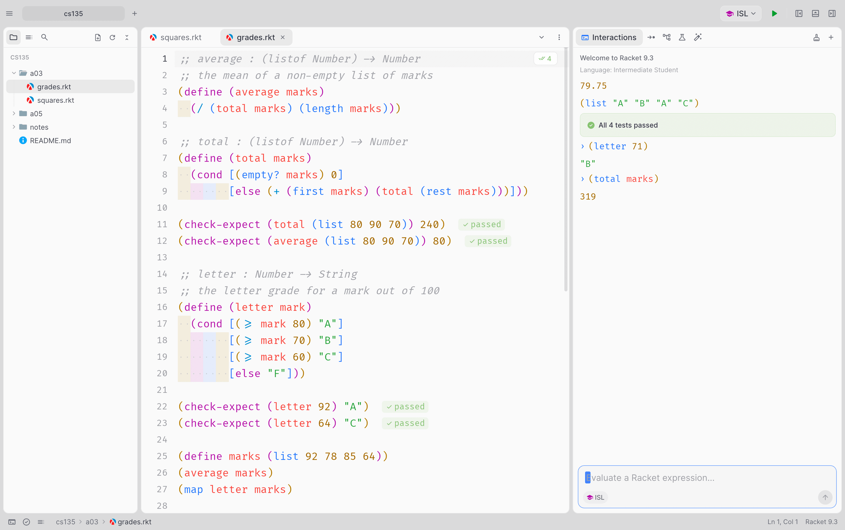This screenshot has width=845, height=530.
Task: Toggle the right sidebar panel layout icon
Action: 832,14
